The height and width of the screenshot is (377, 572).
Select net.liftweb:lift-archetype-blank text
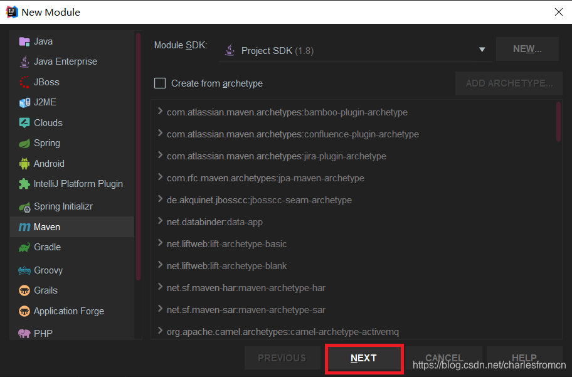(x=226, y=266)
